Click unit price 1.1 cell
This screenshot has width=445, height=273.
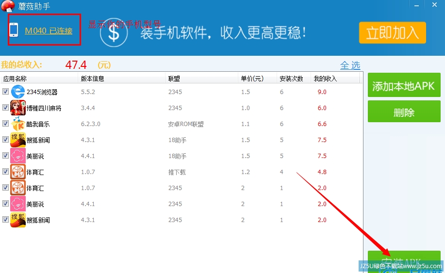246,124
